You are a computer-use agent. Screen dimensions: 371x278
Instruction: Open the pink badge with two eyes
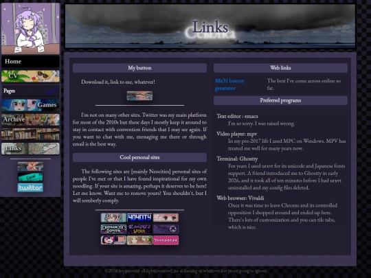pyautogui.click(x=166, y=218)
